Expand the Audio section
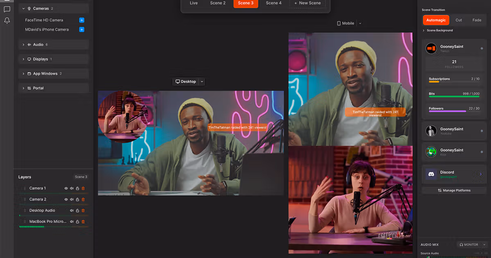491x258 pixels. 23,45
